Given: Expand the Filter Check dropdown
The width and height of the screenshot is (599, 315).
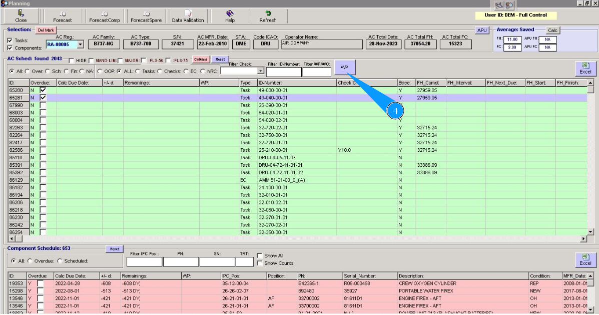Looking at the screenshot, I should pyautogui.click(x=260, y=71).
